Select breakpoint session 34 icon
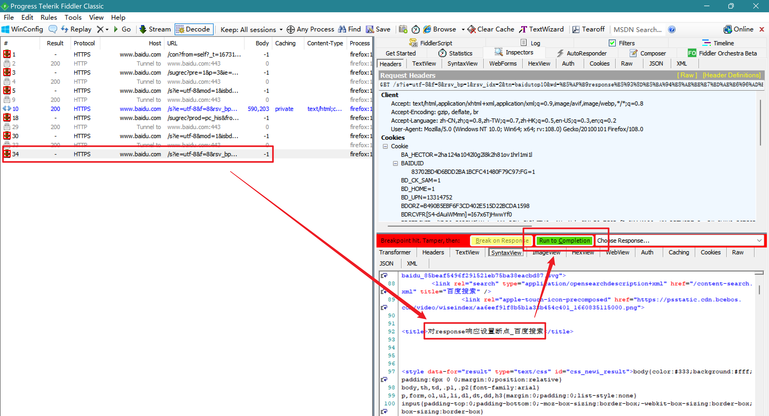This screenshot has width=769, height=416. tap(7, 154)
